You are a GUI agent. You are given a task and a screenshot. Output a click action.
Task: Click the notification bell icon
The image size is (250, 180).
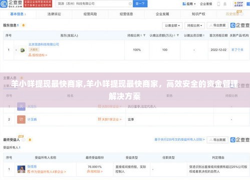(225, 4)
